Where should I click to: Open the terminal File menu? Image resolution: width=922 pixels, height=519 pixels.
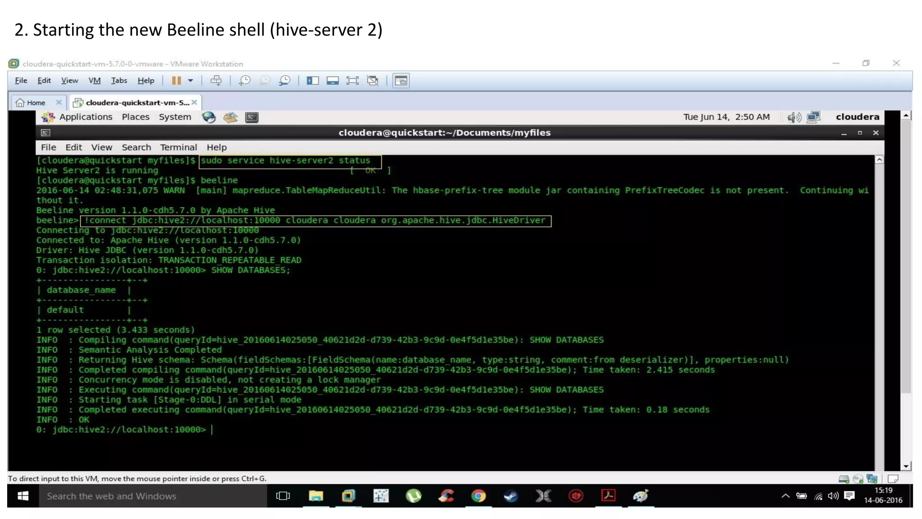coord(49,147)
